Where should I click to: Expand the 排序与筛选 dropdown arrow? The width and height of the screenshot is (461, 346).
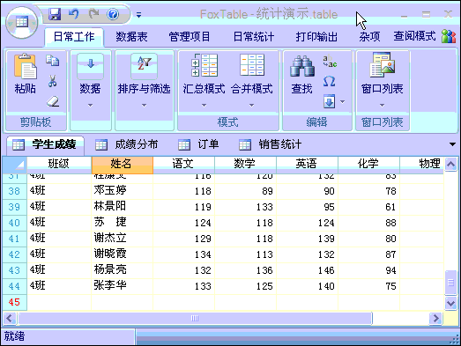coord(144,105)
